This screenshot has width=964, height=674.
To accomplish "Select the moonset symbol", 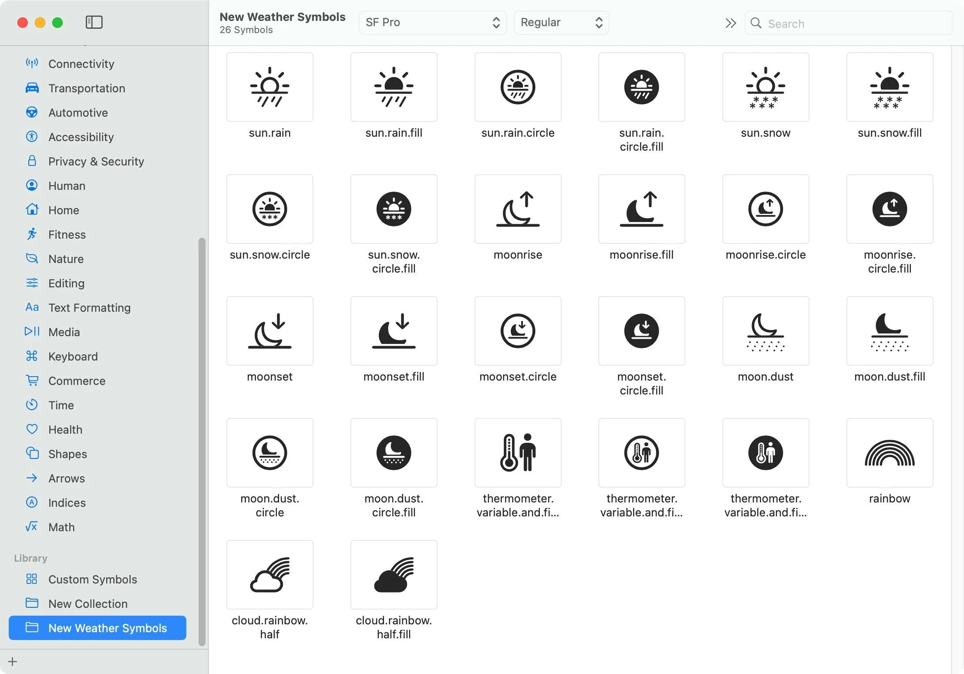I will tap(270, 331).
